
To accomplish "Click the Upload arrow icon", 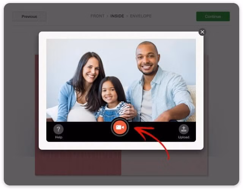I will click(x=184, y=129).
